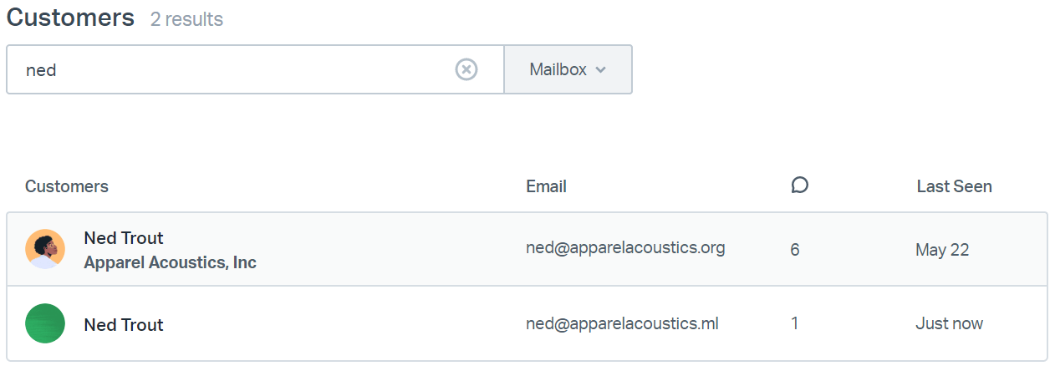
Task: Click the May 22 last seen date
Action: (942, 249)
